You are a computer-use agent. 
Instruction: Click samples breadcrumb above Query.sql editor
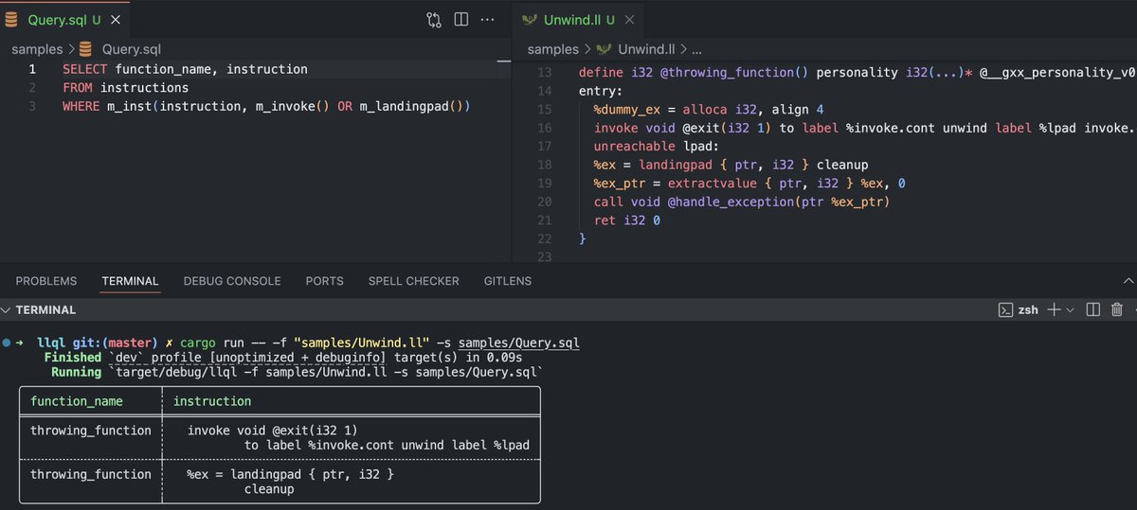click(37, 49)
